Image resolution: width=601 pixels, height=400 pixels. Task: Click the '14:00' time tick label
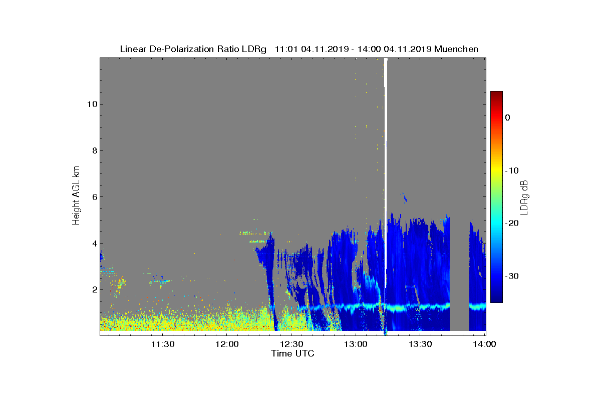click(485, 344)
